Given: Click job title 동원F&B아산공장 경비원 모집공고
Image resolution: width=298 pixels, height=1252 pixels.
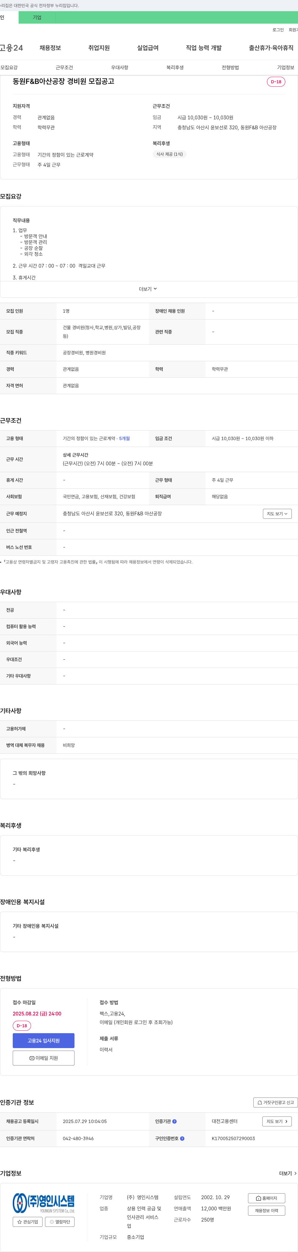Looking at the screenshot, I should pos(63,82).
